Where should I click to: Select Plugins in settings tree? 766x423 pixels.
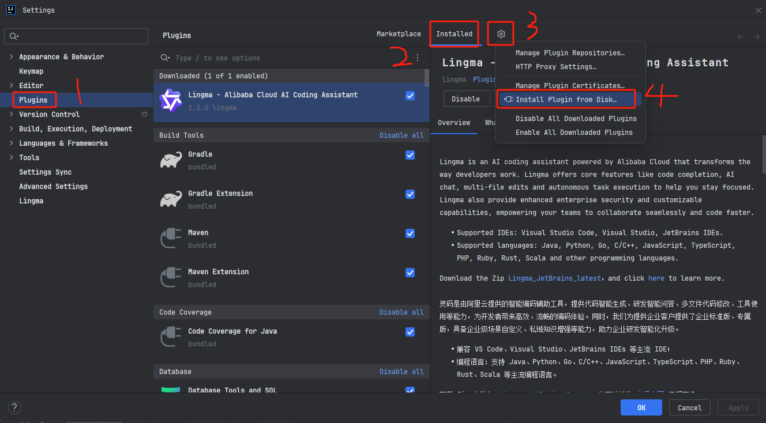(x=33, y=100)
